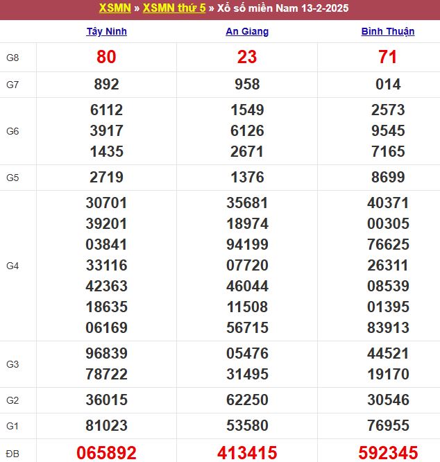Image resolution: width=440 pixels, height=462 pixels.
Task: Click the G4 number 18635
Action: 106,307
